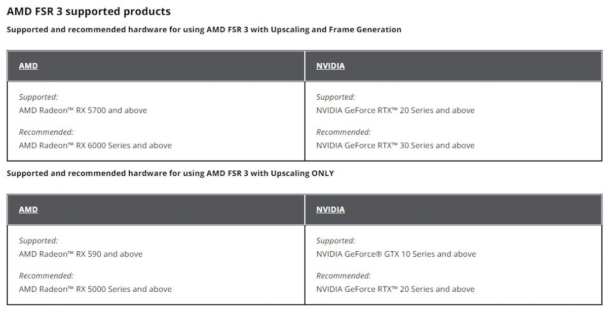This screenshot has height=313, width=608.
Task: Open the AMD header link in the Upscaling ONLY table
Action: click(28, 210)
